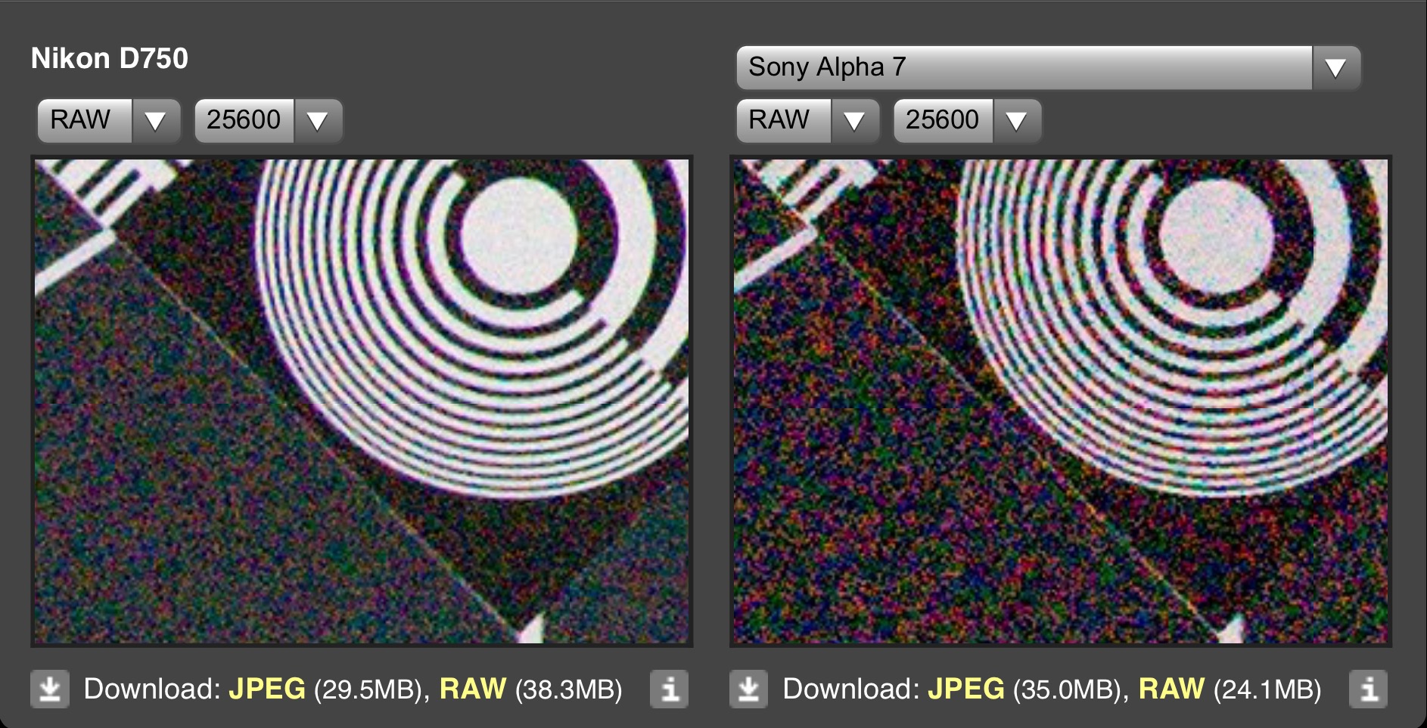Click the Nikon D750 camera title

(110, 59)
